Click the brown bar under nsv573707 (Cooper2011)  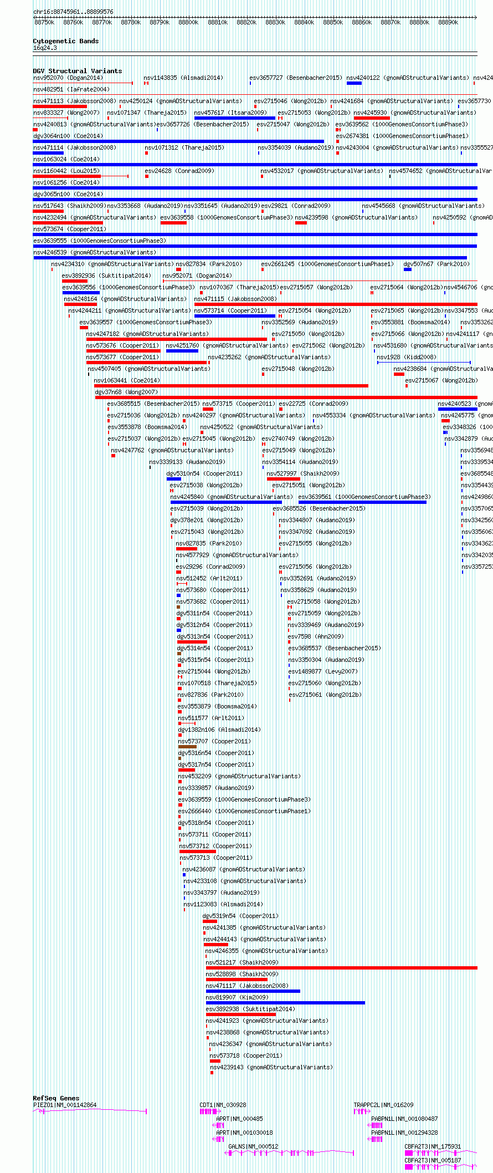(x=187, y=747)
